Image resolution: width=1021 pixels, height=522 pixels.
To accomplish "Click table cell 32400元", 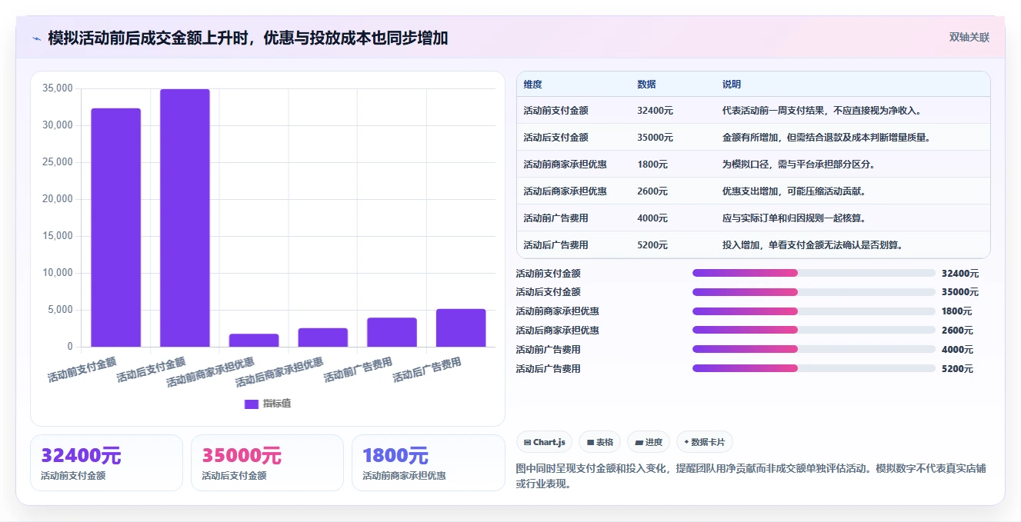I will point(655,111).
